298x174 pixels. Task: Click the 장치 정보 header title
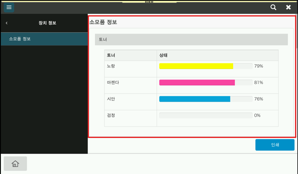pos(47,23)
